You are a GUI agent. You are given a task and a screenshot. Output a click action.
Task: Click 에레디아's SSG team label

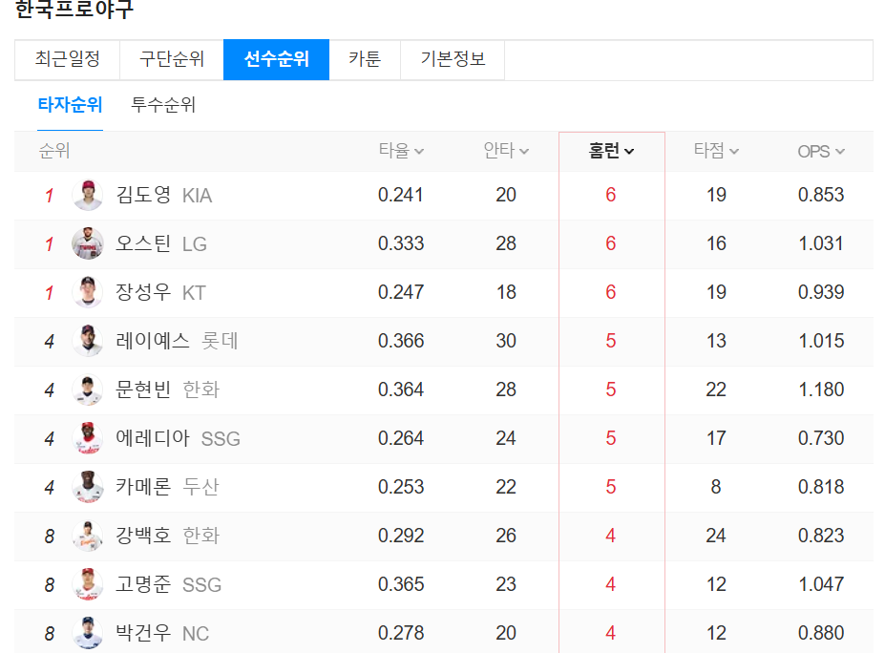tap(221, 438)
